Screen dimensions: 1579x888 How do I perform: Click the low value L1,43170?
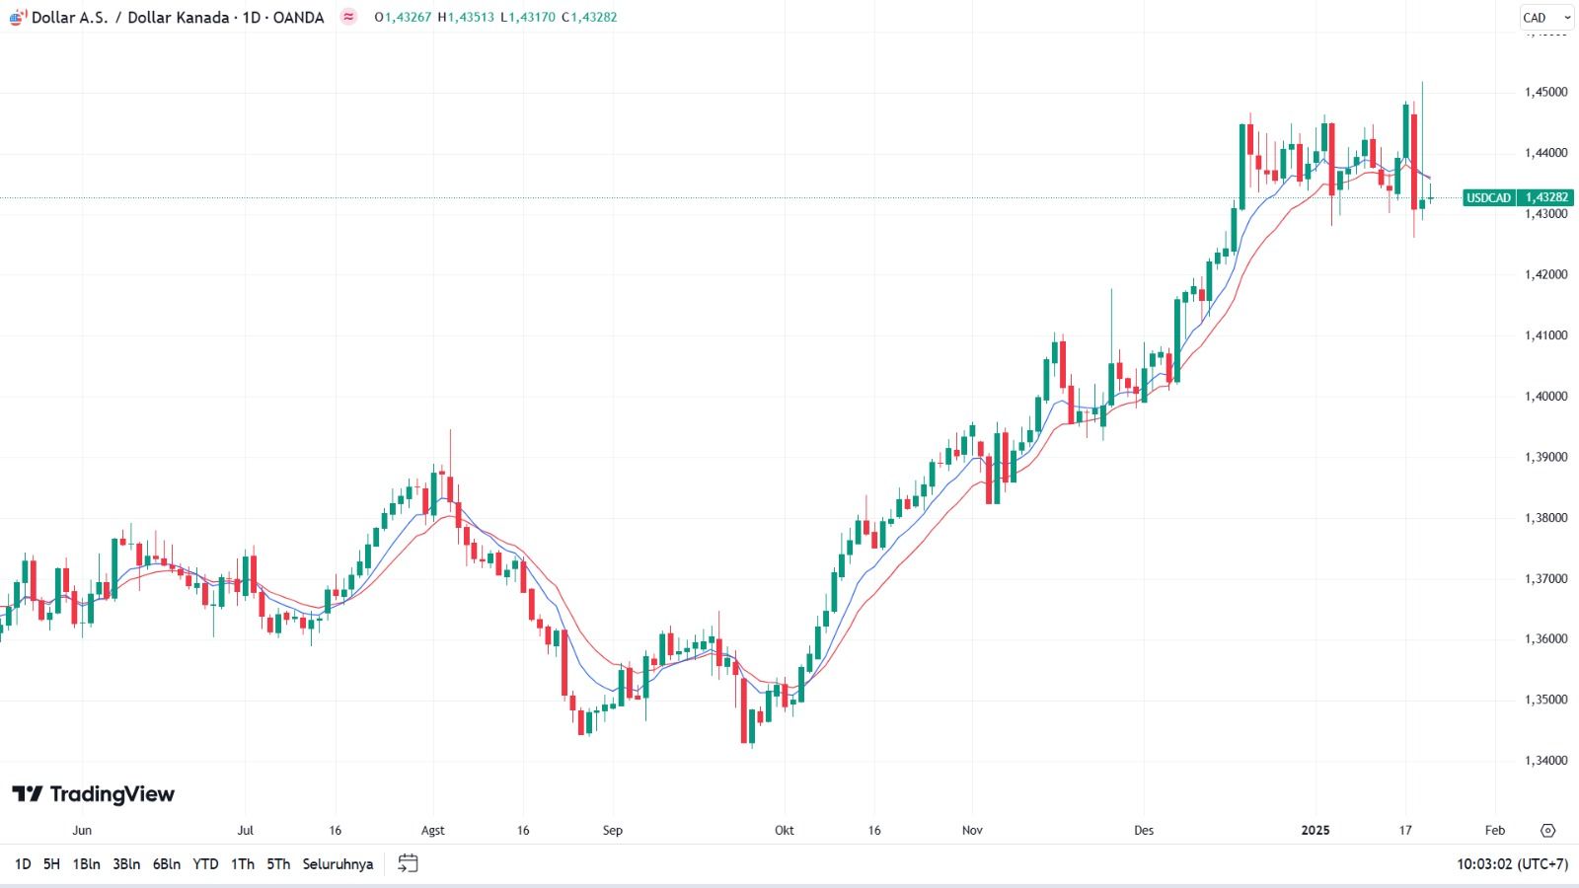click(x=528, y=17)
